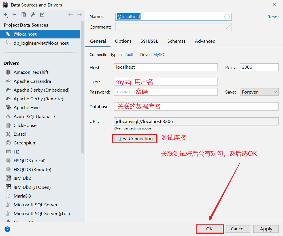Open the SSH/SSL tab
This screenshot has height=236, width=283.
tap(149, 41)
